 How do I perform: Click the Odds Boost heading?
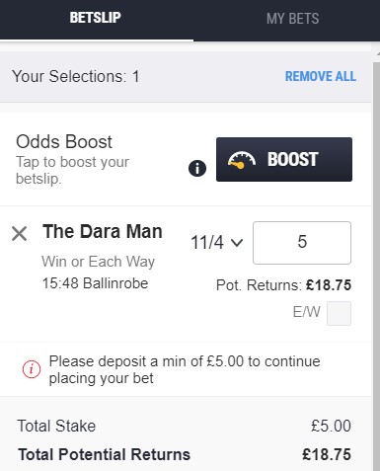[x=64, y=142]
